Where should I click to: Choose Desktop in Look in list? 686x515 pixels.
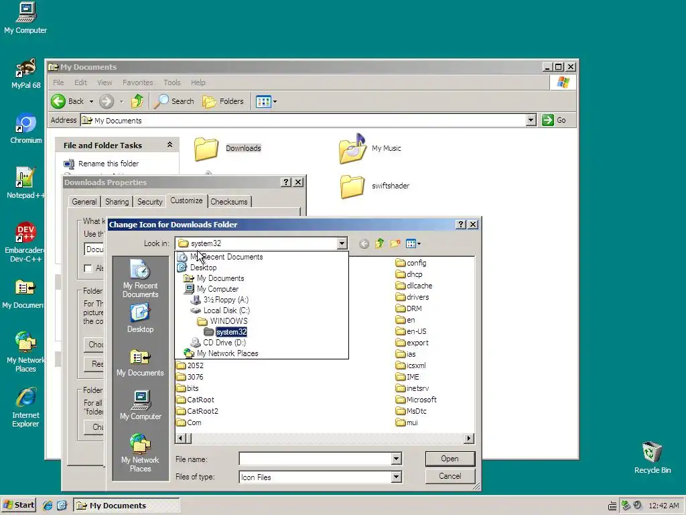point(196,268)
